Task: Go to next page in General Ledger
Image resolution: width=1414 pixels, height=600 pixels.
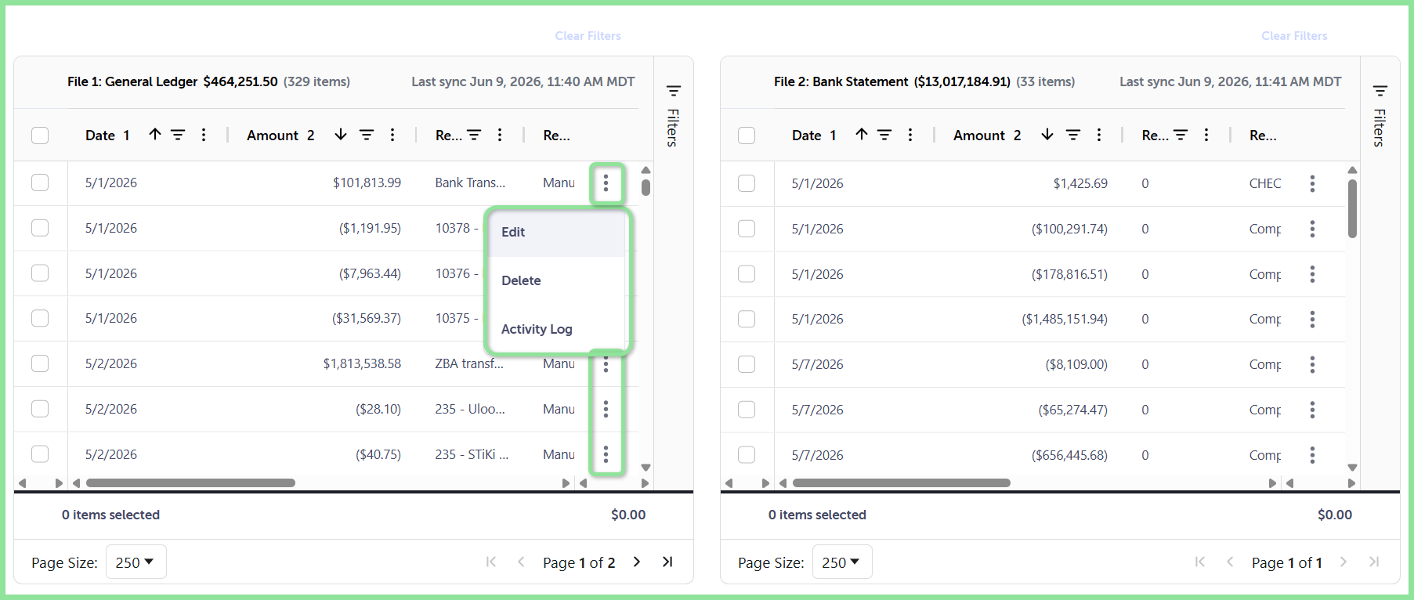Action: point(637,562)
